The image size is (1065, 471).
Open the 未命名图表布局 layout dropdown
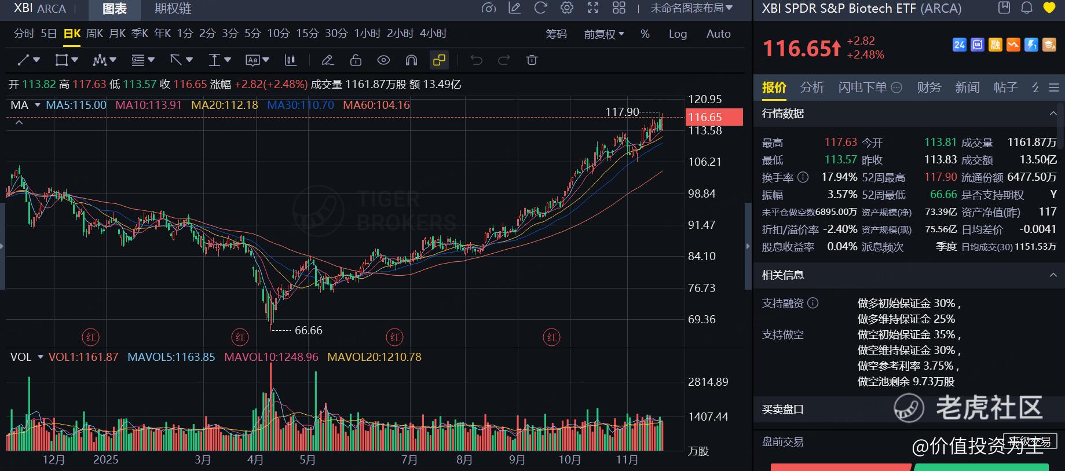click(691, 8)
